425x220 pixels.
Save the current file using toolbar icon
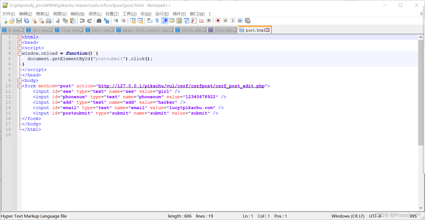pyautogui.click(x=19, y=21)
